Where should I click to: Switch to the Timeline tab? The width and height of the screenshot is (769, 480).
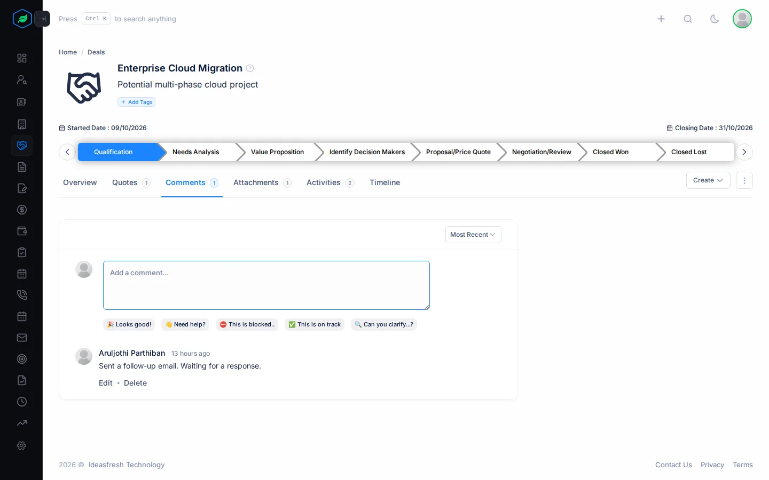click(x=384, y=182)
